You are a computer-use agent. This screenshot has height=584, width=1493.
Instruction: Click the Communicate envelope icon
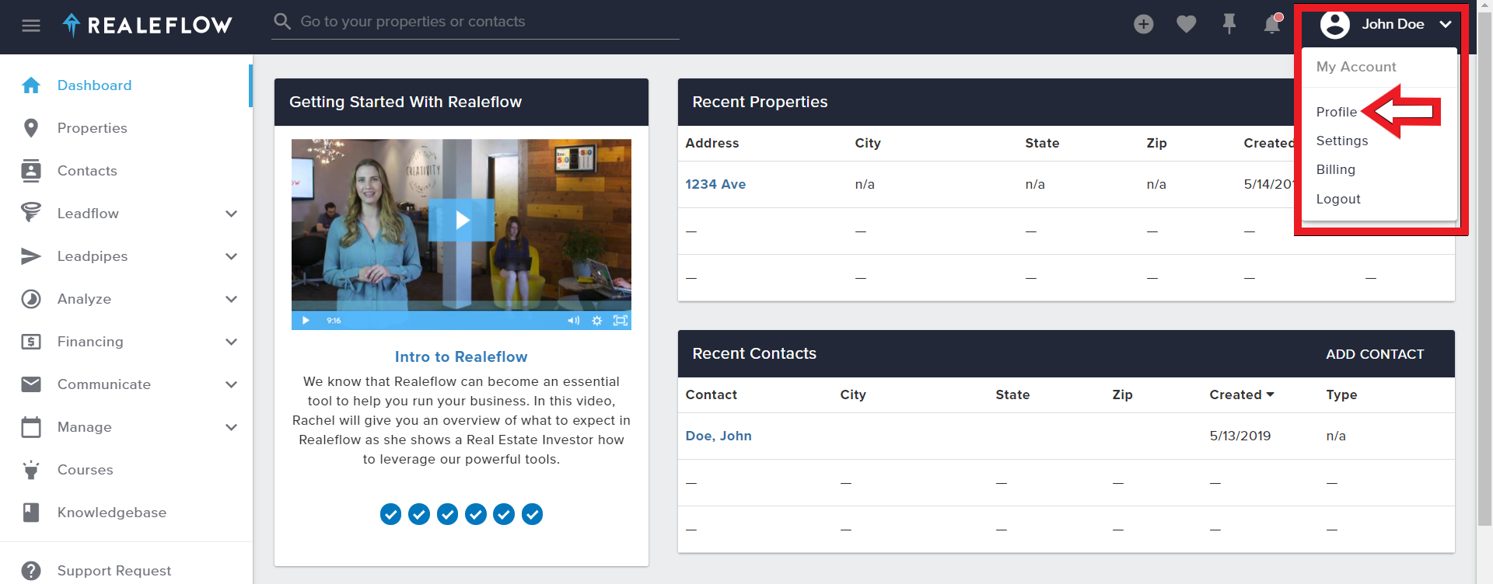pyautogui.click(x=31, y=384)
